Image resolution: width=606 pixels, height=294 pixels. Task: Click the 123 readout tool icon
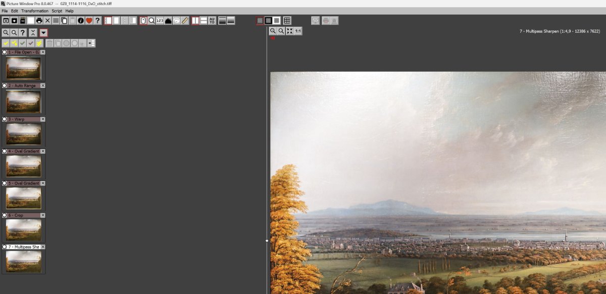tap(160, 21)
